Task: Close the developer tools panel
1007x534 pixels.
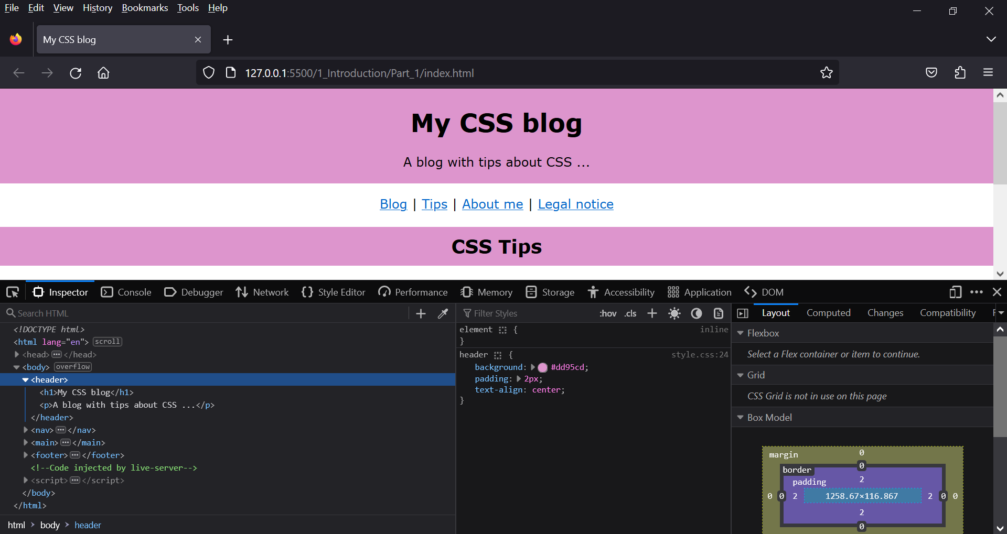Action: click(x=997, y=292)
